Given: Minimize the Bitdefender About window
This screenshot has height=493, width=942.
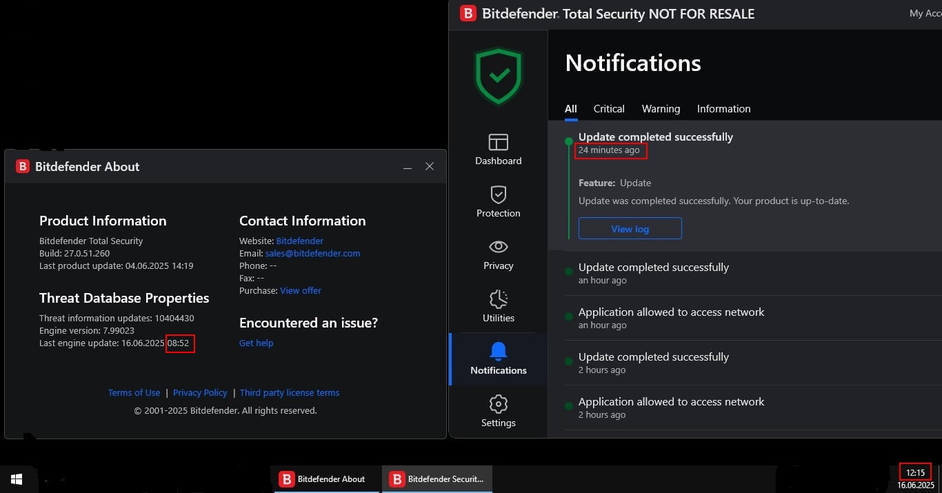Looking at the screenshot, I should (408, 166).
